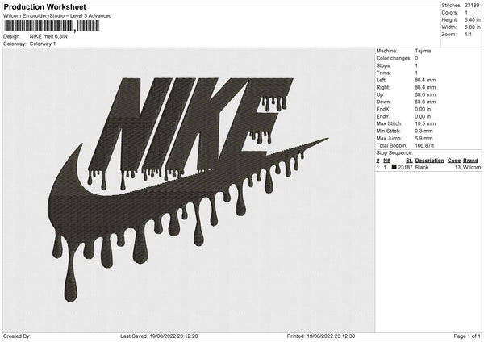Click the "Code" column header

(454, 161)
